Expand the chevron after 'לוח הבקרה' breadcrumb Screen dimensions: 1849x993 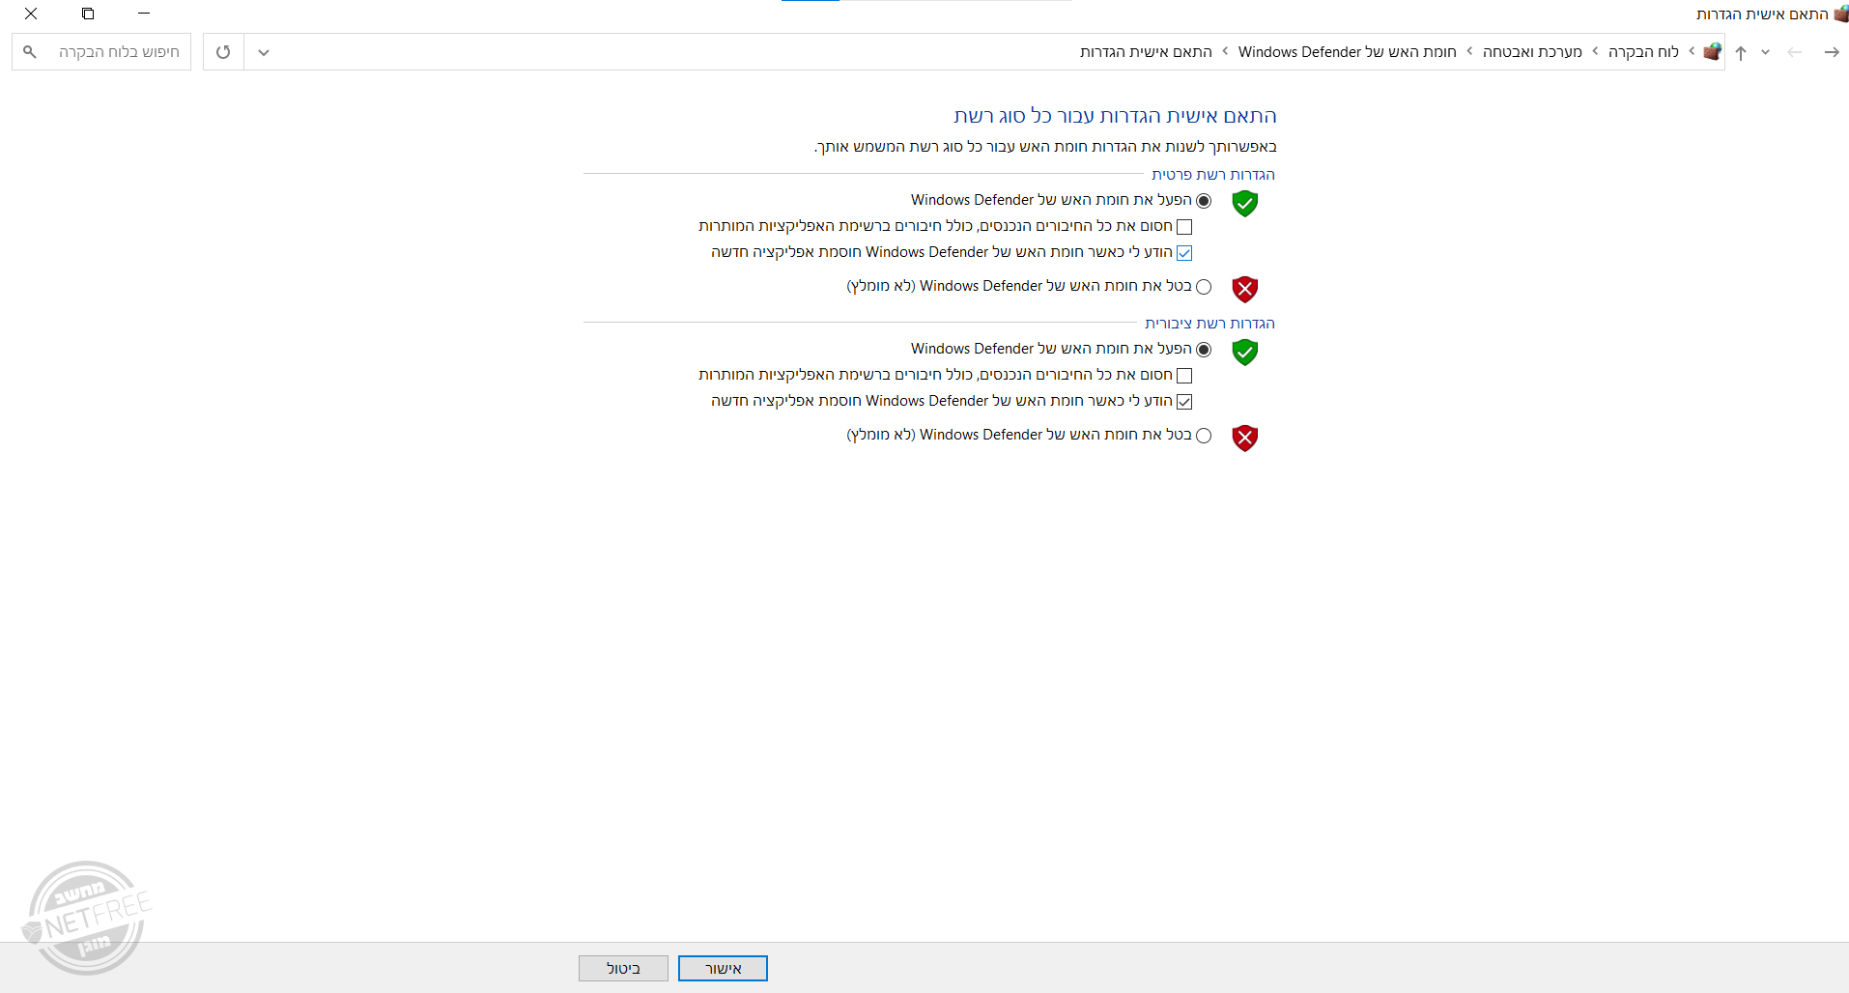[1596, 51]
